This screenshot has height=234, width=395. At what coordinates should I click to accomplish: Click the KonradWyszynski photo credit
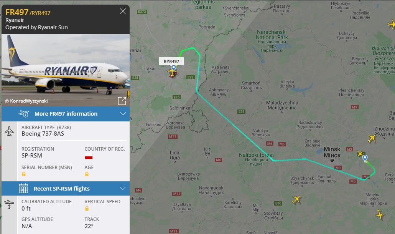coord(26,101)
